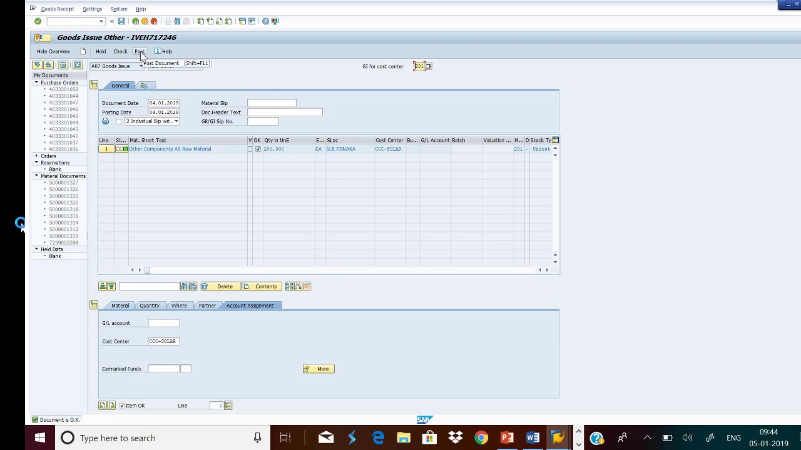This screenshot has height=450, width=801.
Task: Click the Material Slip input field
Action: (x=272, y=102)
